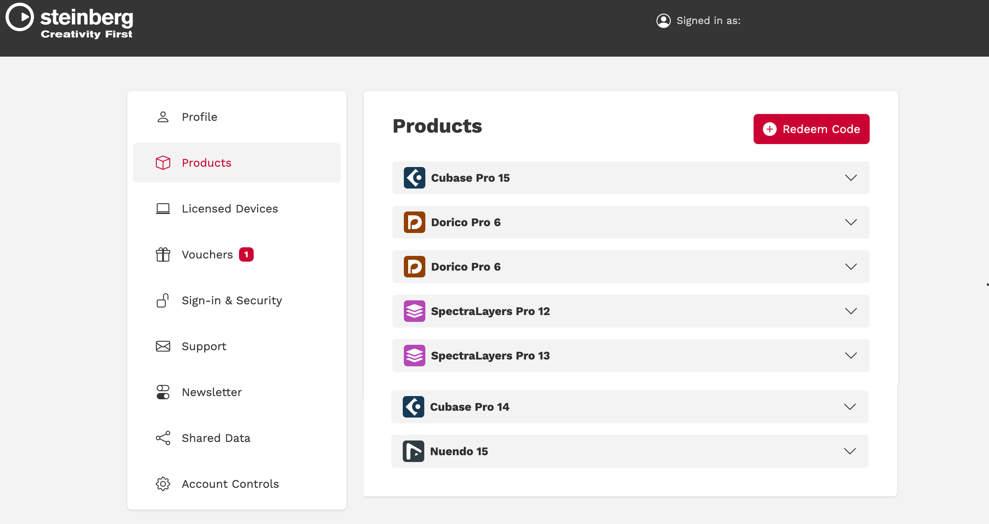The width and height of the screenshot is (989, 524).
Task: Click the Shared Data share icon
Action: click(x=163, y=438)
